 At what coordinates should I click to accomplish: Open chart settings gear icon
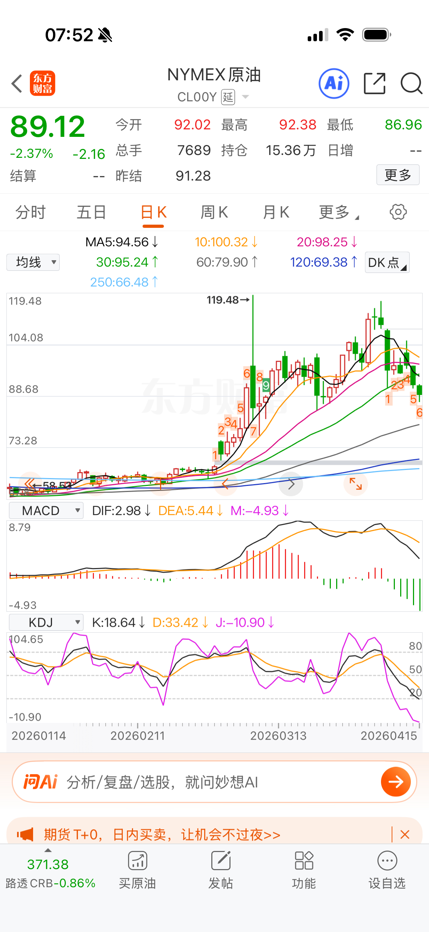[398, 212]
